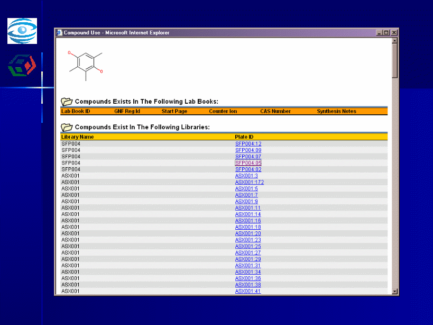433x325 pixels.
Task: Click the Internet Explorer page icon in title bar
Action: [59, 33]
